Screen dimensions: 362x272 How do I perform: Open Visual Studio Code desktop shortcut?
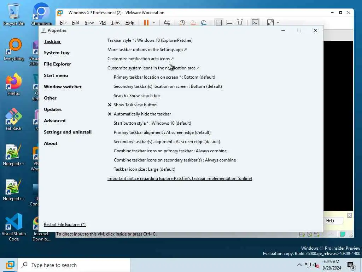point(14,227)
